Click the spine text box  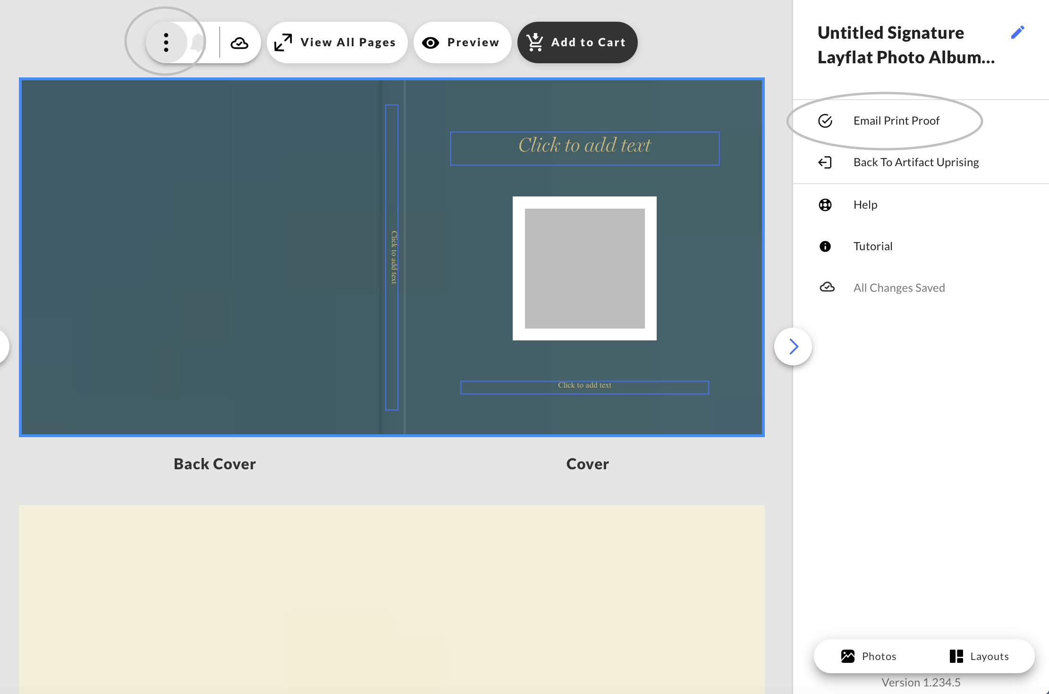[x=392, y=257]
